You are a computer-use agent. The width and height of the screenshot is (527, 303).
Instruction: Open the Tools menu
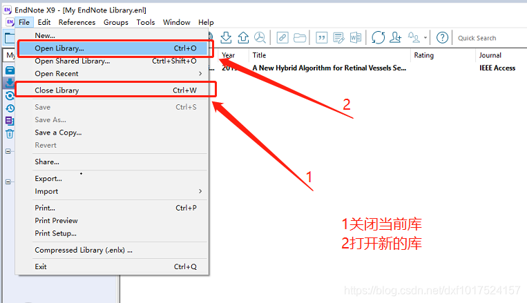click(x=146, y=22)
